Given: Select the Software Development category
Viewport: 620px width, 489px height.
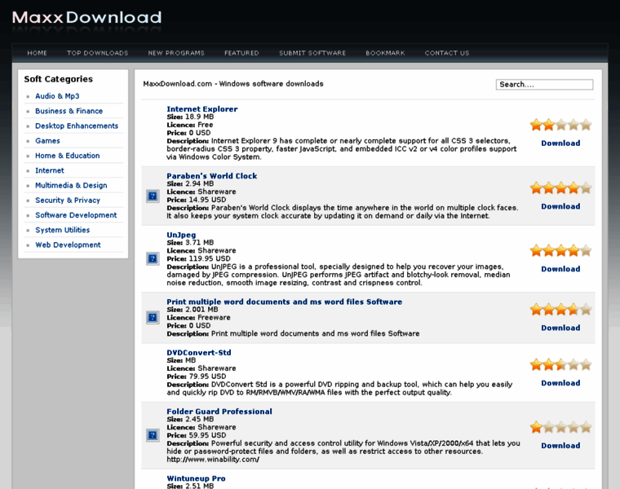Looking at the screenshot, I should tap(76, 215).
